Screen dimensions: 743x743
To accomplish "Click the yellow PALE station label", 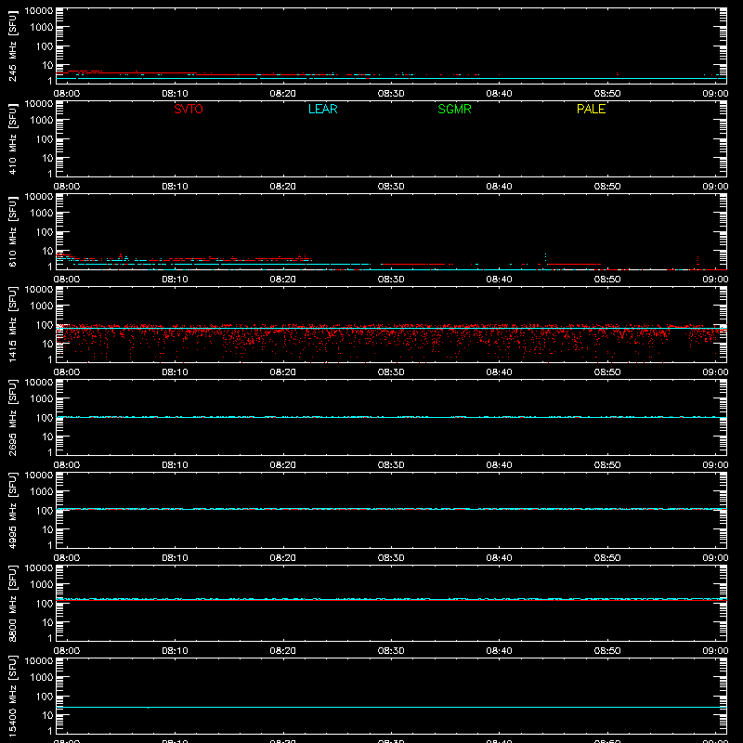I will point(591,109).
